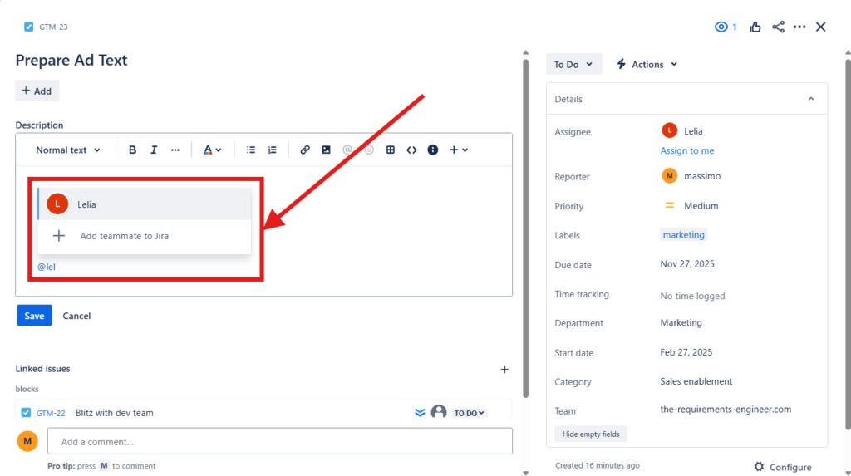Click the insert link icon
This screenshot has width=851, height=476.
[x=305, y=150]
